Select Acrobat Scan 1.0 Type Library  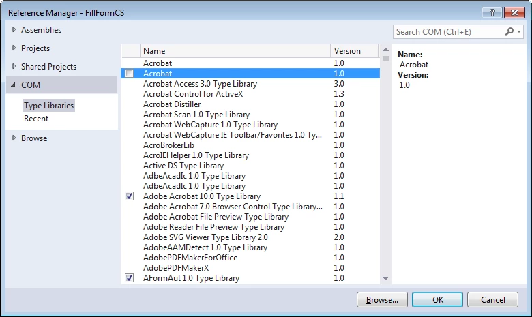[250, 115]
